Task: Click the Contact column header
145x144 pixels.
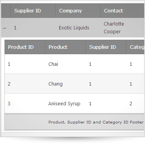Action: (x=122, y=11)
